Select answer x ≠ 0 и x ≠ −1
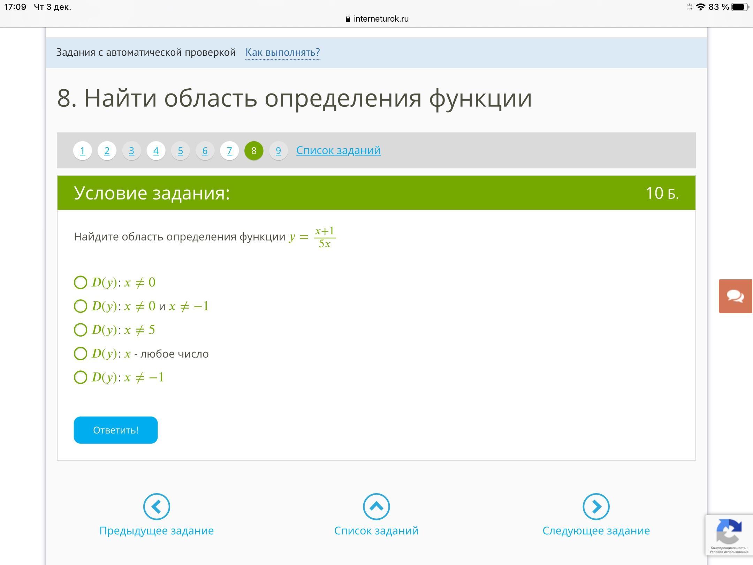This screenshot has height=565, width=753. (x=81, y=306)
